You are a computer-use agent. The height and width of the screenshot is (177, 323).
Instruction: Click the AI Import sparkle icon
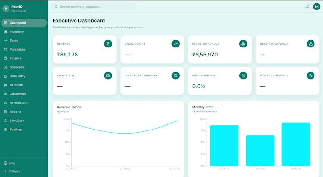click(6, 85)
